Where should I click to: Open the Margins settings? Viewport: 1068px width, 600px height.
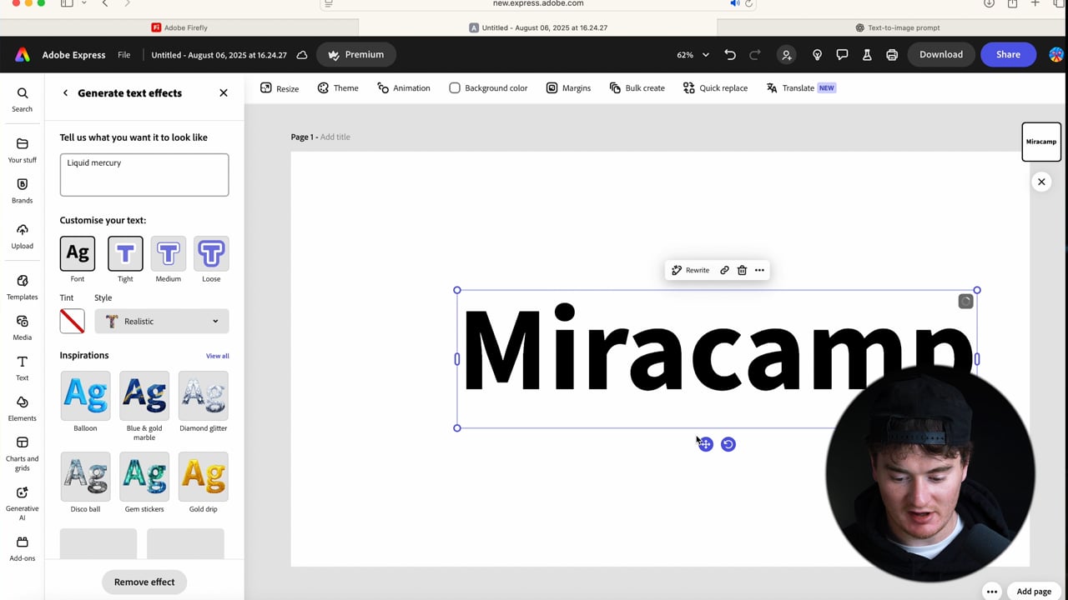568,88
